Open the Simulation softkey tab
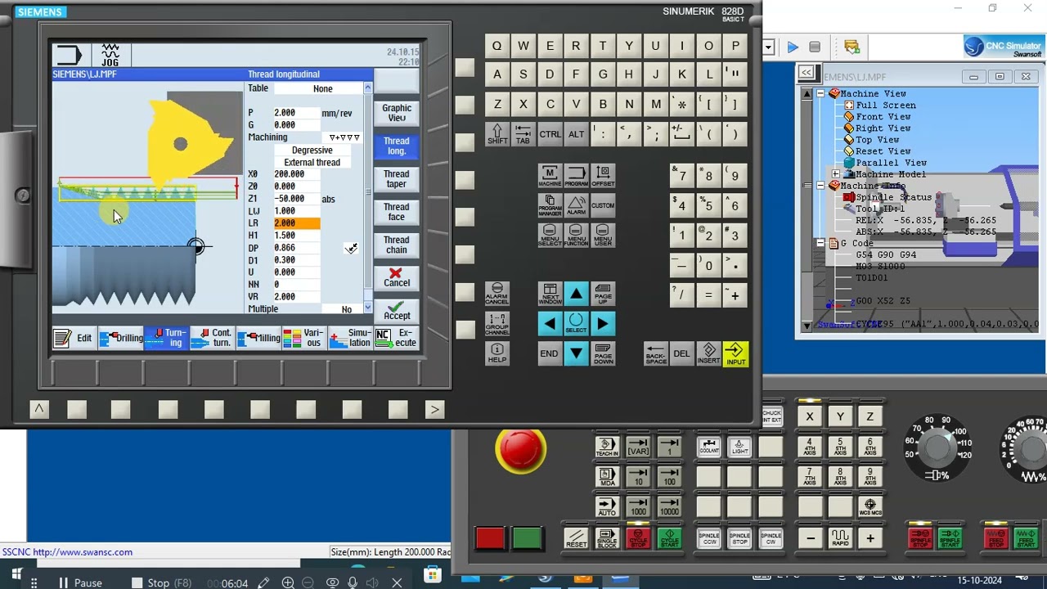This screenshot has width=1047, height=589. click(x=350, y=338)
